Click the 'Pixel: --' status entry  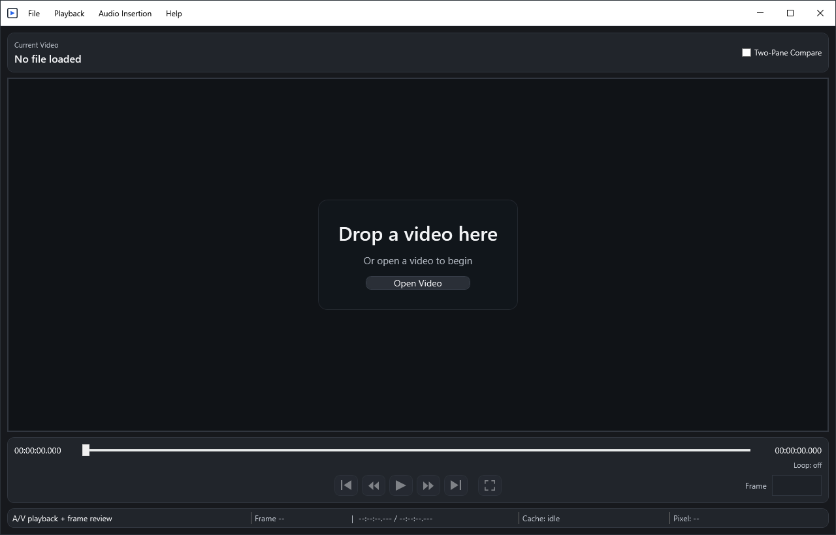pyautogui.click(x=686, y=519)
